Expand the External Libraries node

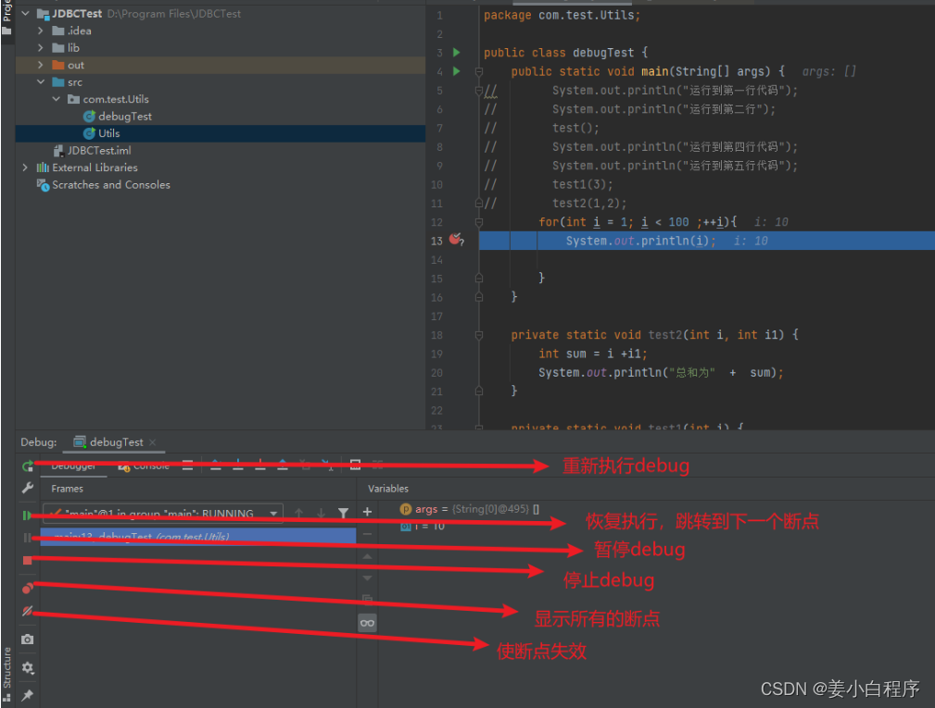(x=24, y=168)
